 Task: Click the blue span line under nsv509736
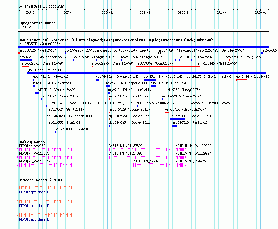148,60
